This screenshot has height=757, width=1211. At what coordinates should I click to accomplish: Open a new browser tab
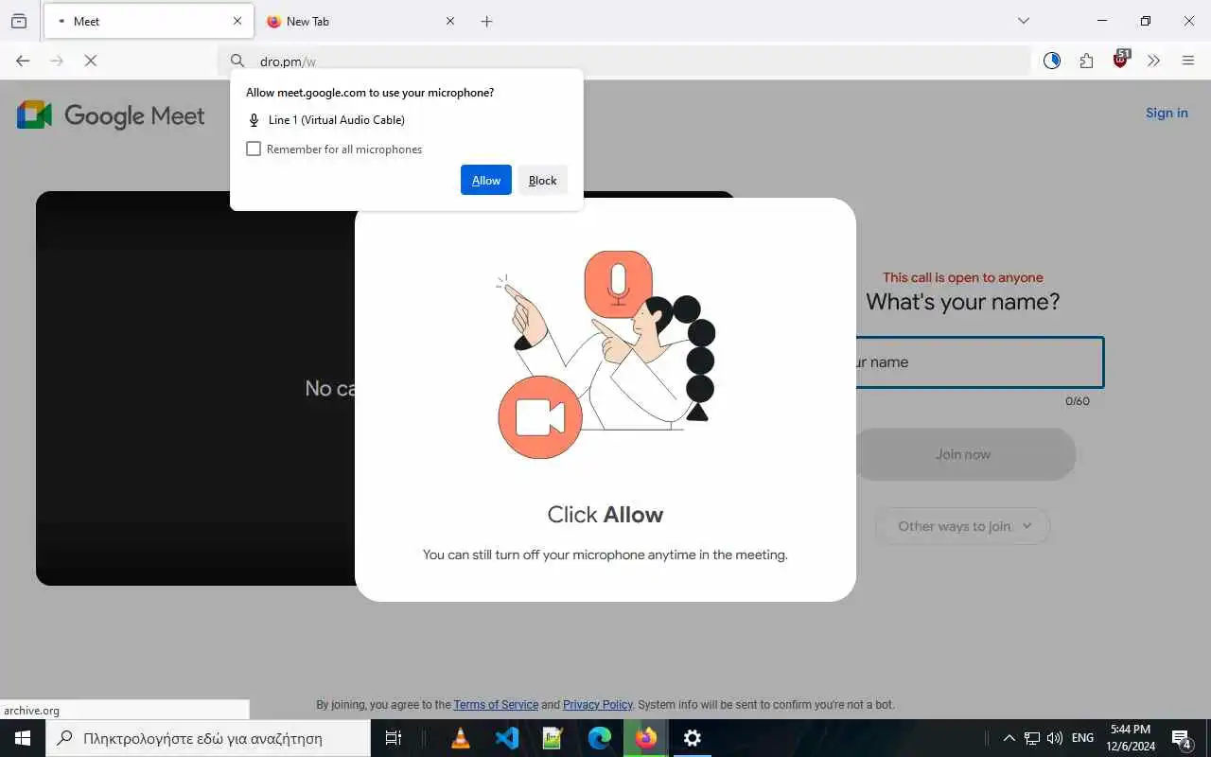[x=486, y=21]
